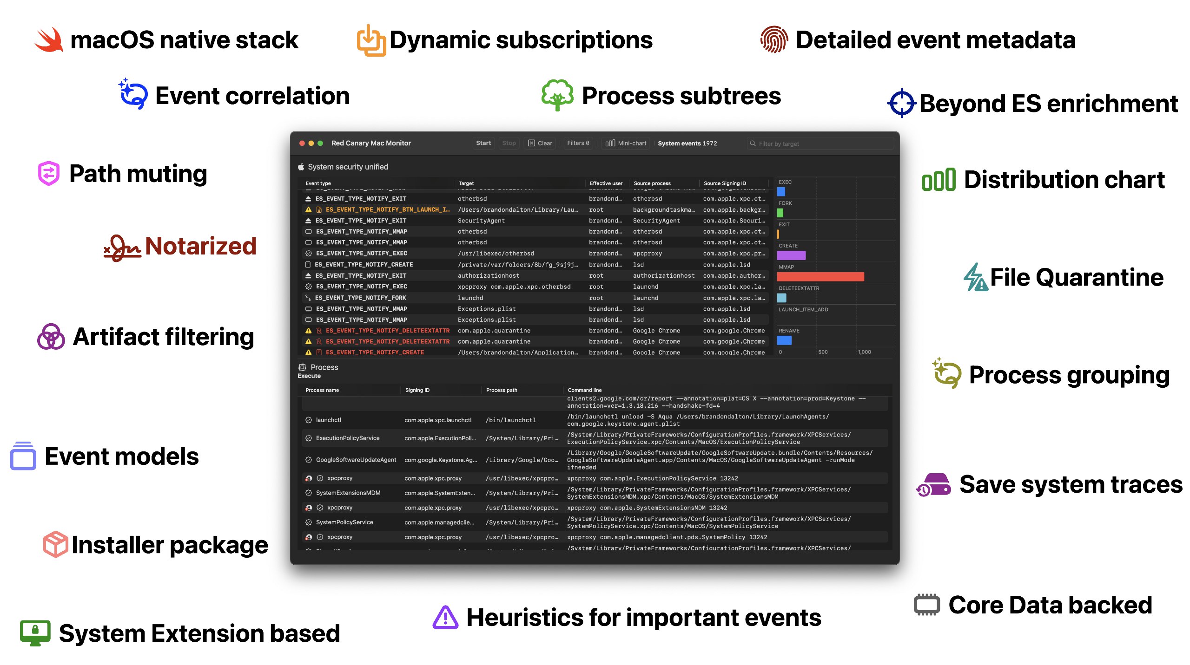1190x665 pixels.
Task: Click the System events 1972 counter
Action: pos(687,143)
